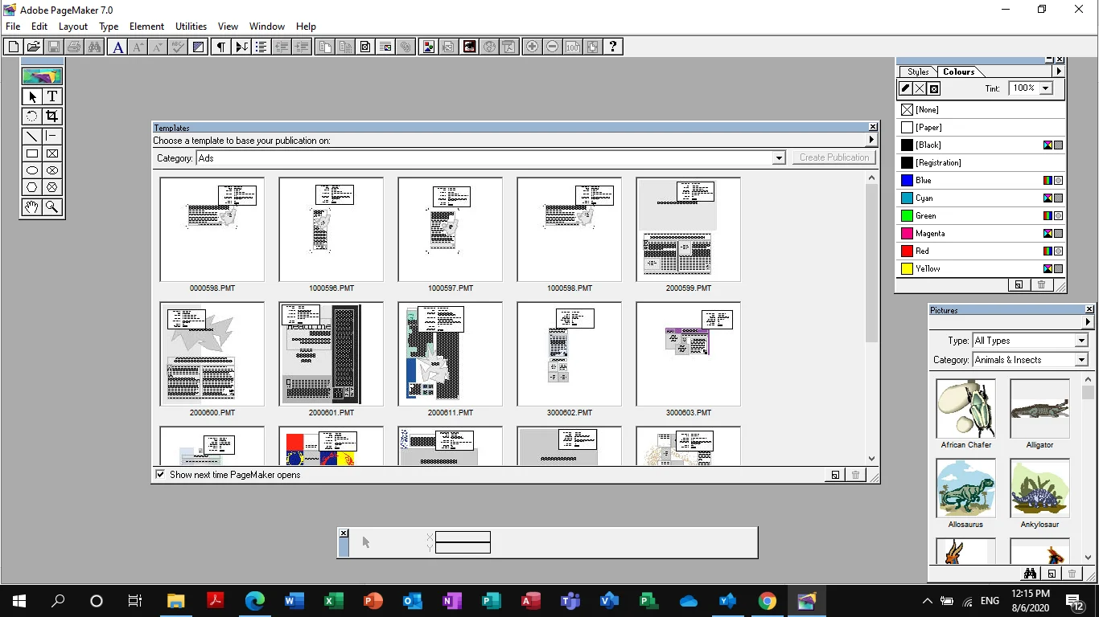Select the Crop tool
The width and height of the screenshot is (1099, 617).
(51, 116)
